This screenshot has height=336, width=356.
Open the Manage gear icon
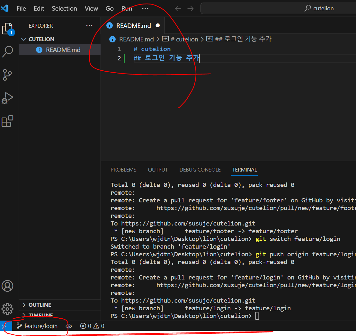tap(7, 309)
